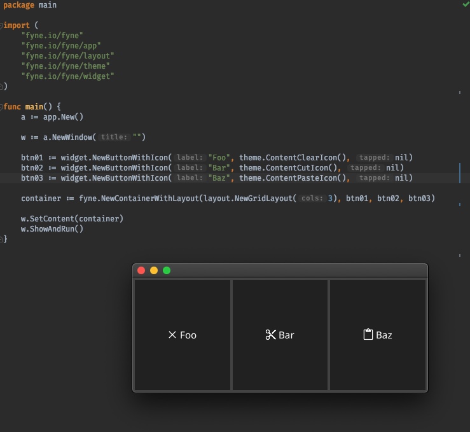Click the cols: parameter hint
This screenshot has height=432, width=470.
pyautogui.click(x=312, y=198)
